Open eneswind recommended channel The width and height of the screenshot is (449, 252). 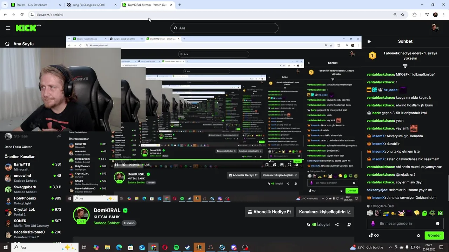pyautogui.click(x=33, y=178)
